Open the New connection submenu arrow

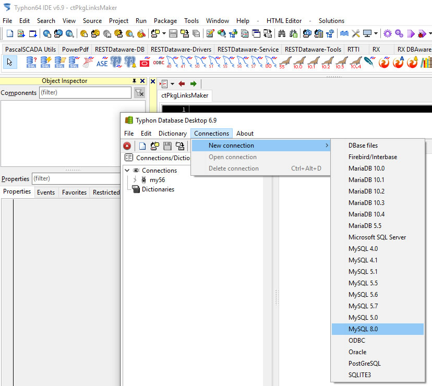click(x=327, y=145)
